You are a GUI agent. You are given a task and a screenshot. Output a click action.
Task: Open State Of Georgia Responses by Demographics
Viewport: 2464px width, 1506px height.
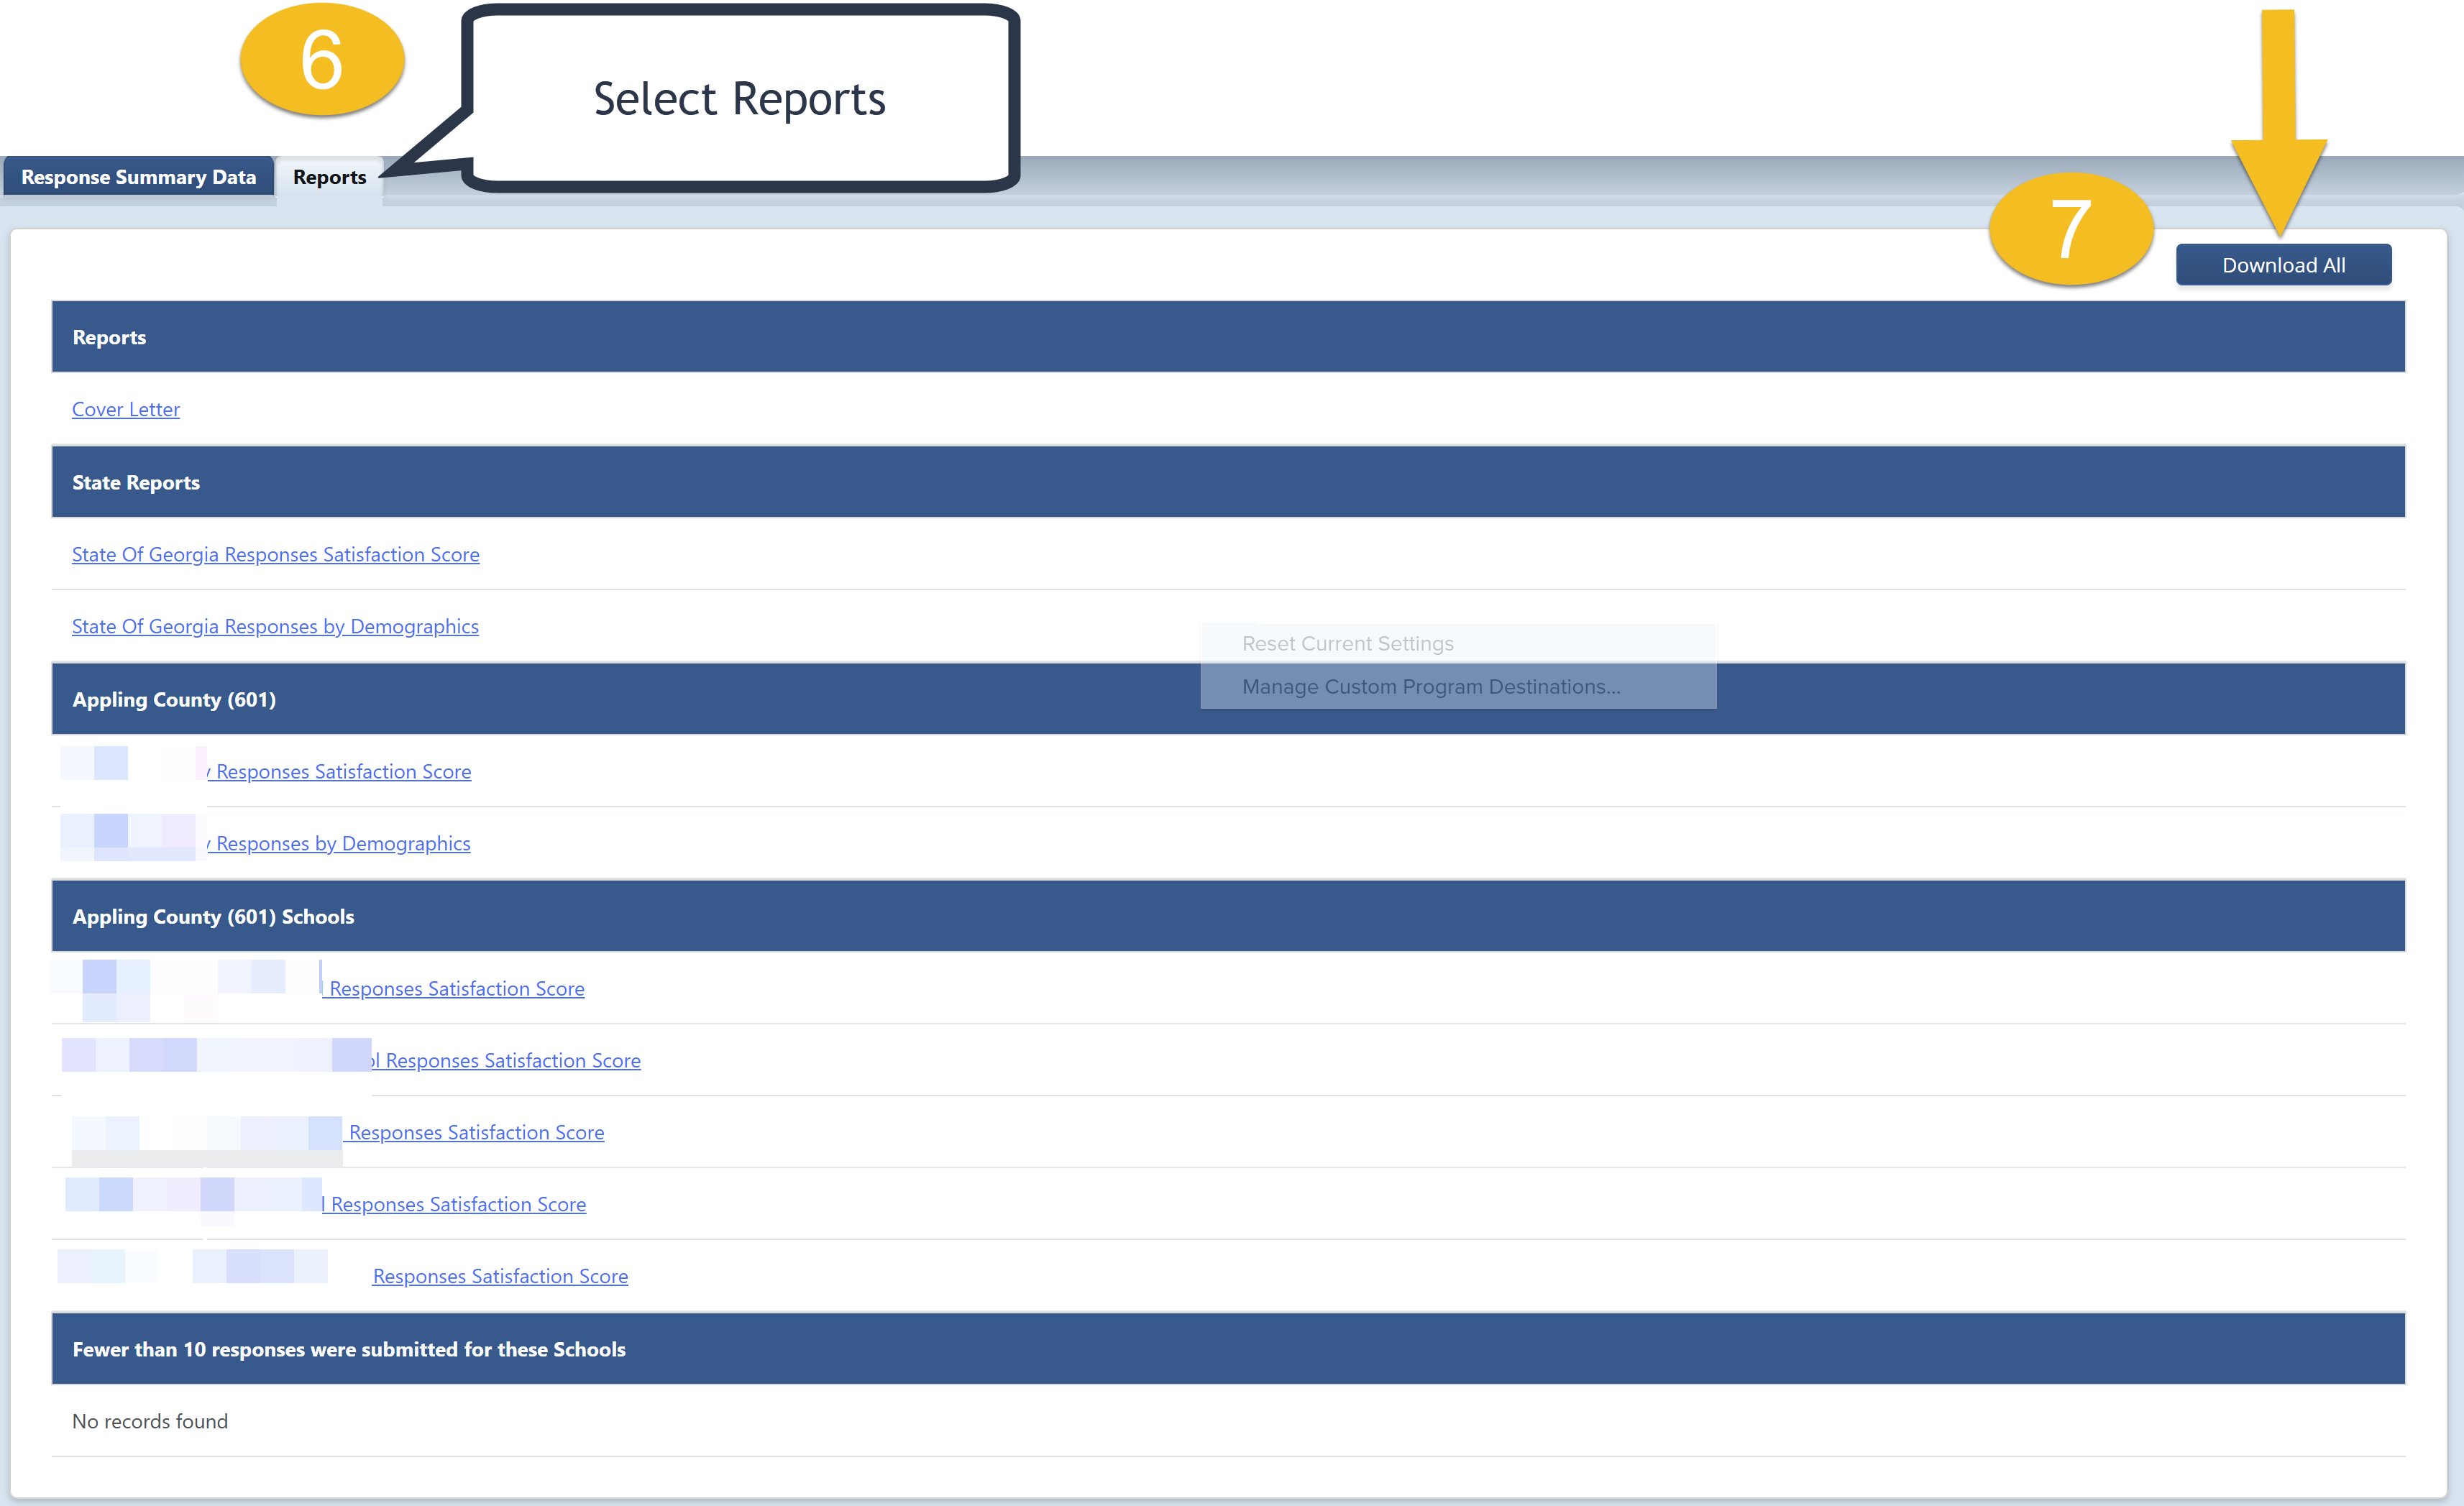click(x=275, y=626)
